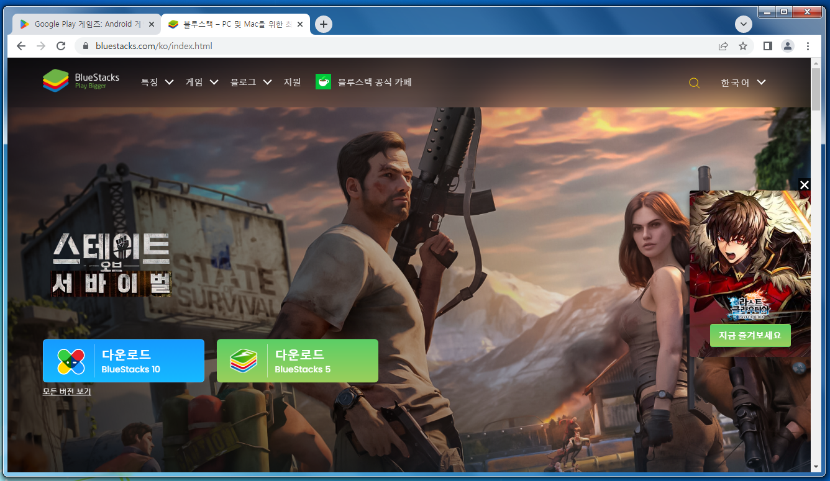Click the page vertical scrollbar thumb

click(816, 89)
